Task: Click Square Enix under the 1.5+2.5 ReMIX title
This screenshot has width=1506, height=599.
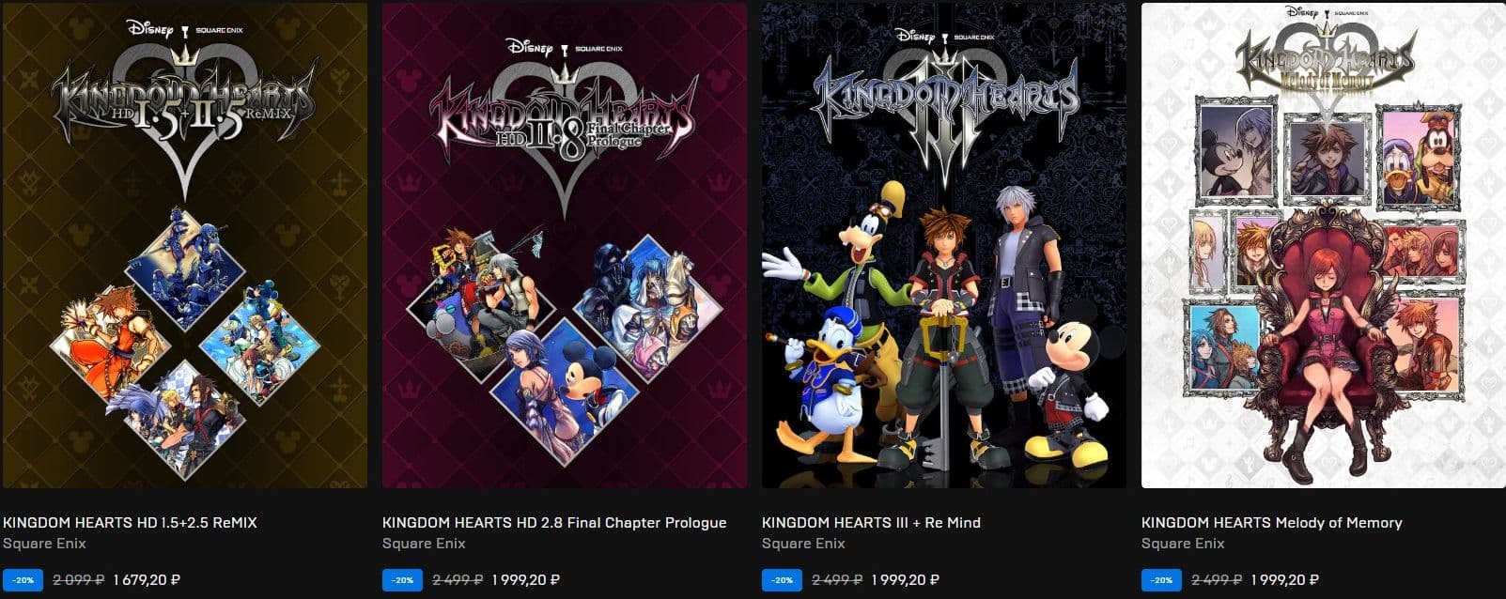Action: click(44, 544)
